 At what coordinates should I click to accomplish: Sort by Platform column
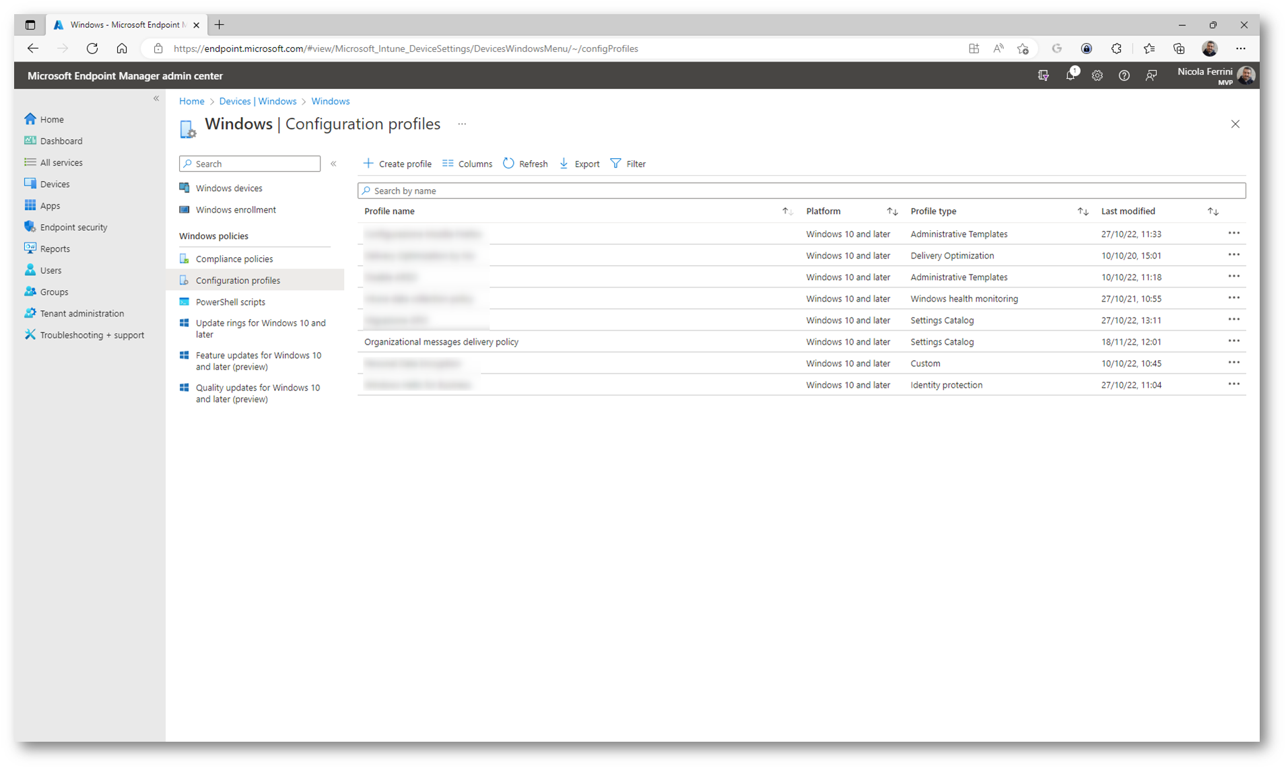tap(823, 211)
